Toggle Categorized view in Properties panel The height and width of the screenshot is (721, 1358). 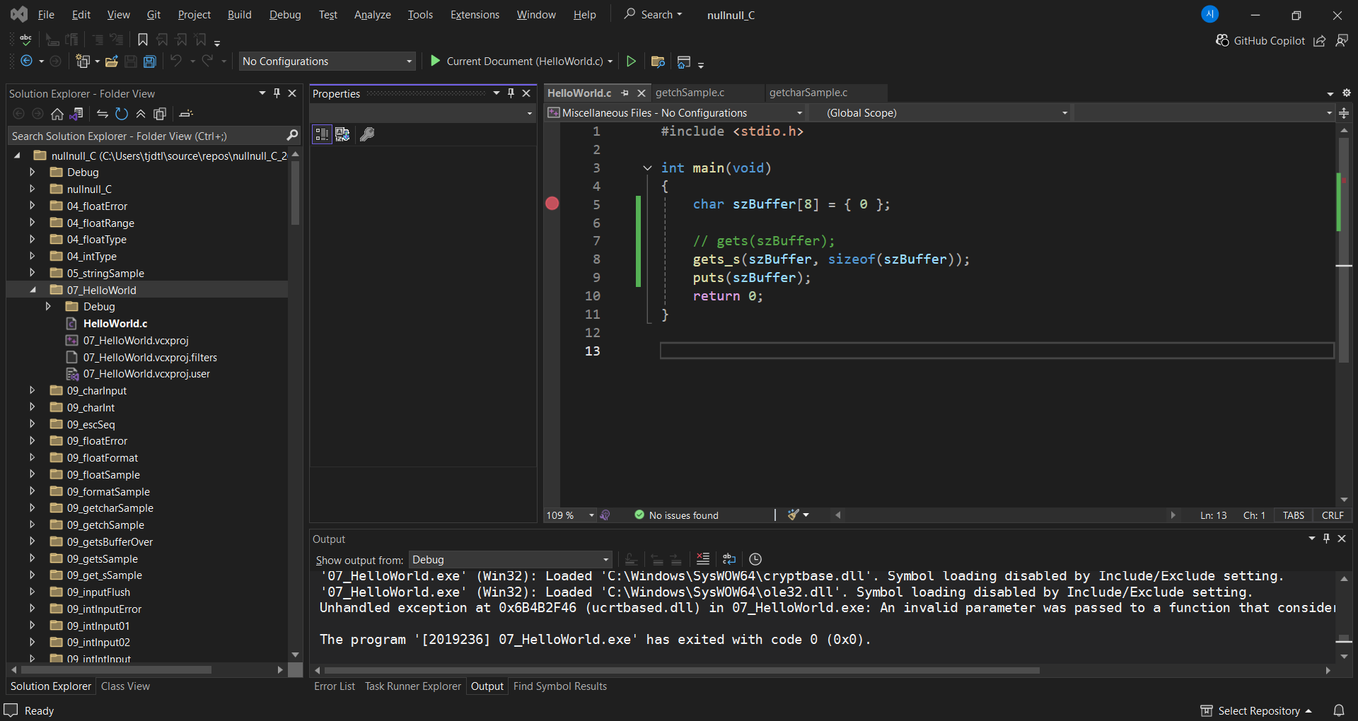coord(322,134)
